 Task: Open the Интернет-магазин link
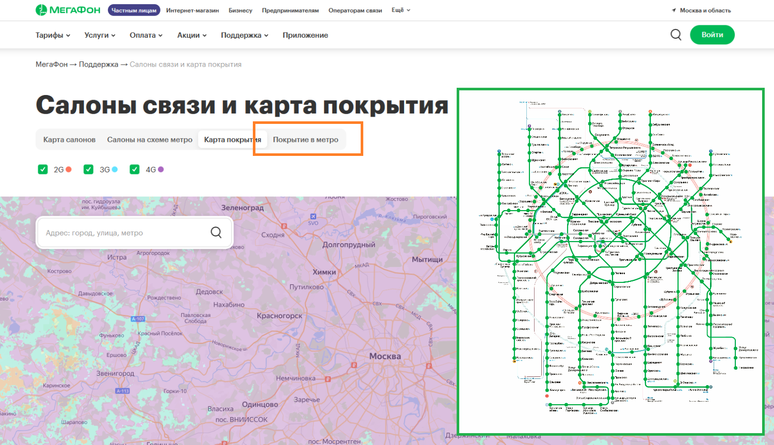[x=192, y=10]
